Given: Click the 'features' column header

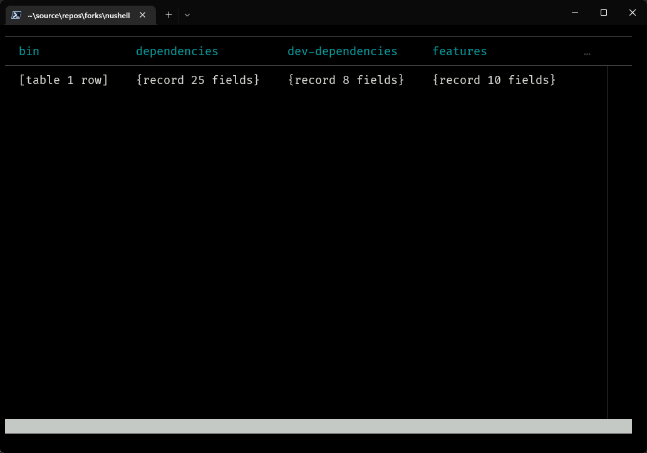Looking at the screenshot, I should point(460,51).
